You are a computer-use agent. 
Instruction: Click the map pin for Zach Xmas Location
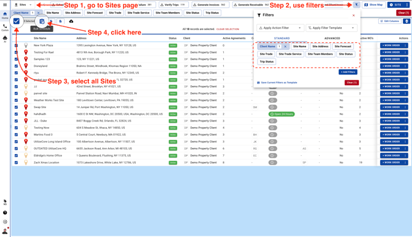click(x=26, y=163)
